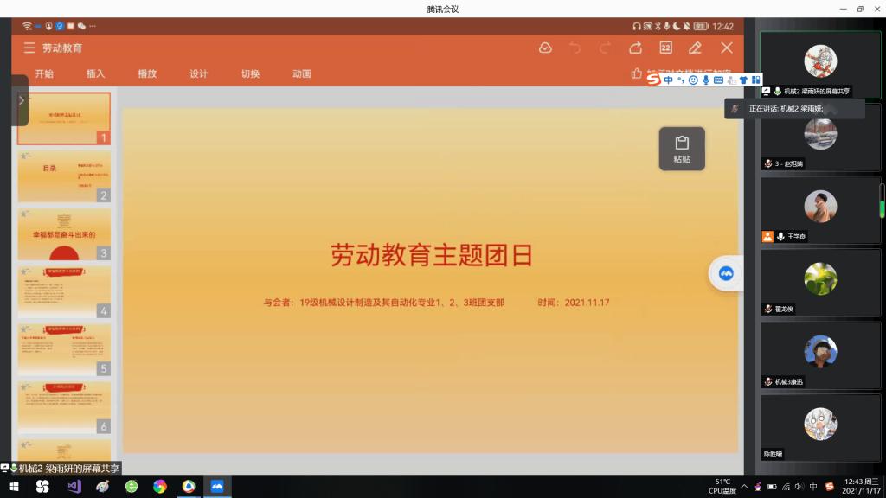Show hidden system tray icons

click(x=746, y=486)
